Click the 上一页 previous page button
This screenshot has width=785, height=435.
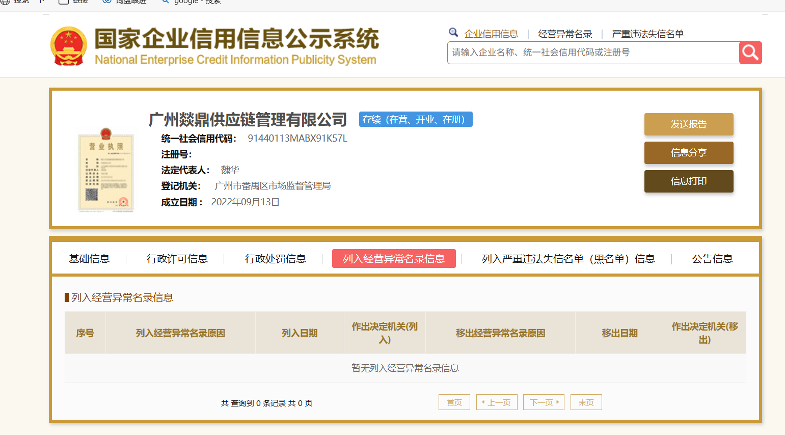[497, 402]
